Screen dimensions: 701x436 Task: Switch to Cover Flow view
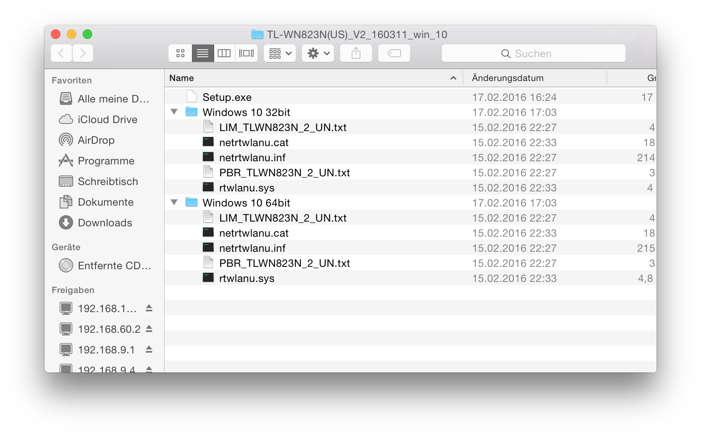[x=246, y=53]
